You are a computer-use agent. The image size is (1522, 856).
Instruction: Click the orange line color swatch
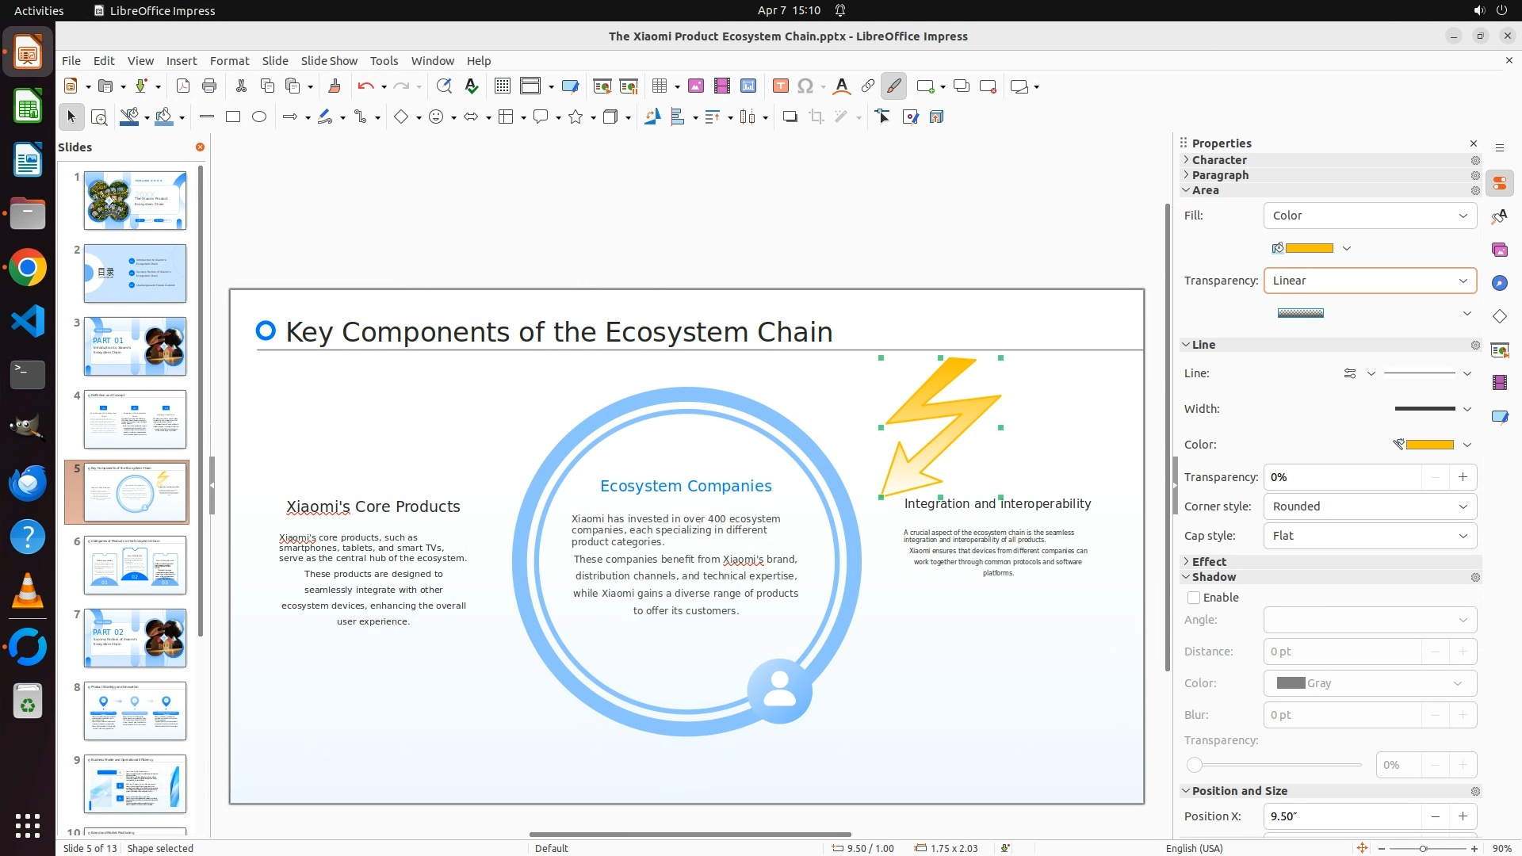tap(1429, 445)
